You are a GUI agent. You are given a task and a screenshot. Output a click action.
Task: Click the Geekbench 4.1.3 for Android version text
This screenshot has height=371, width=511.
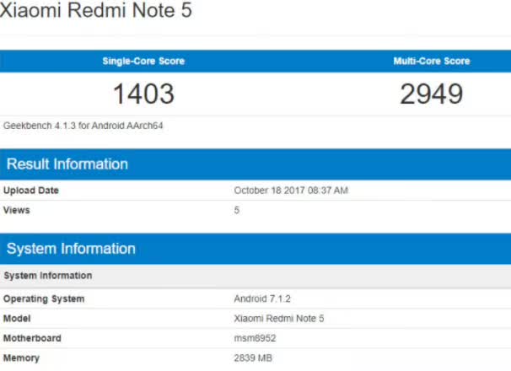coord(83,124)
